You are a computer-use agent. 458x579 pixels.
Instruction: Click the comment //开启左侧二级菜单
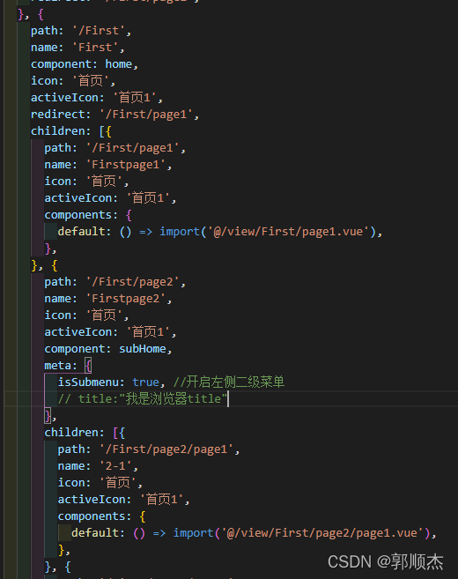pos(229,382)
